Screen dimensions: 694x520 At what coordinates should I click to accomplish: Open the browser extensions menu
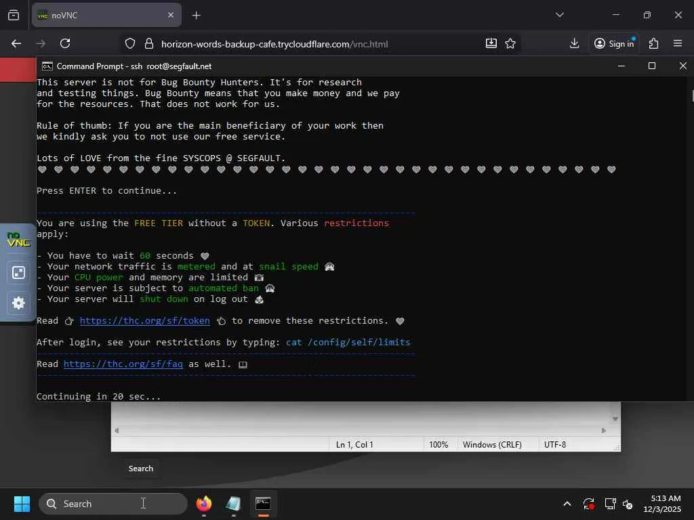654,43
